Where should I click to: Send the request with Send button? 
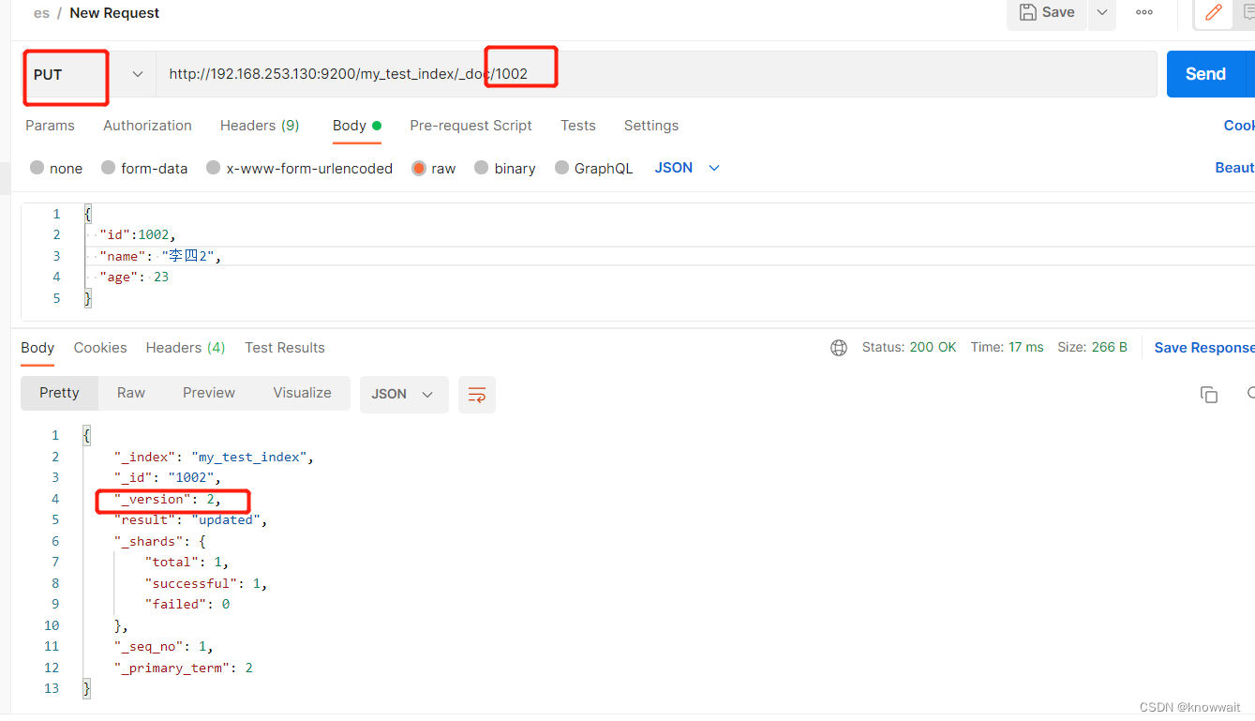click(x=1205, y=74)
